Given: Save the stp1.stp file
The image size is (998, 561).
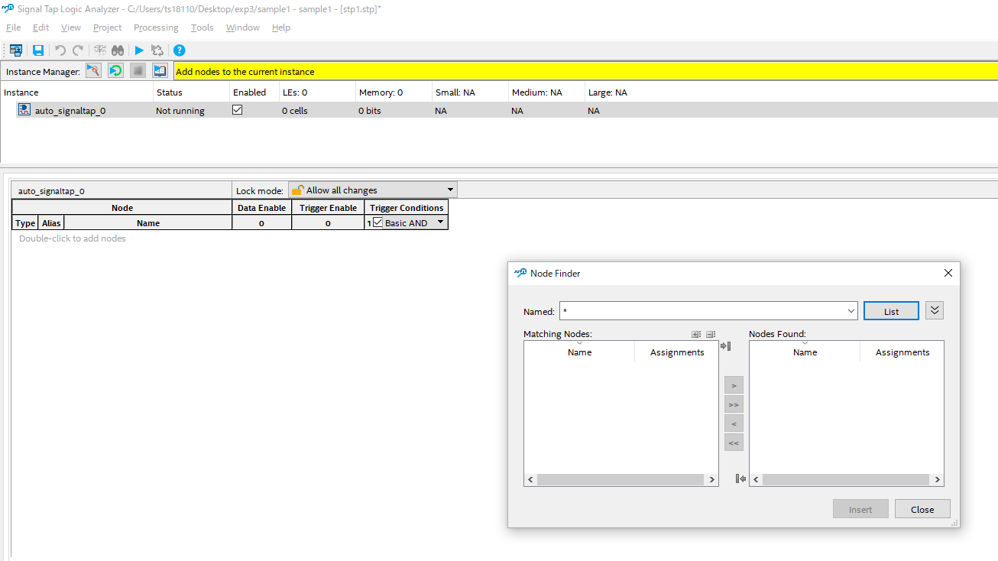Looking at the screenshot, I should pos(37,50).
